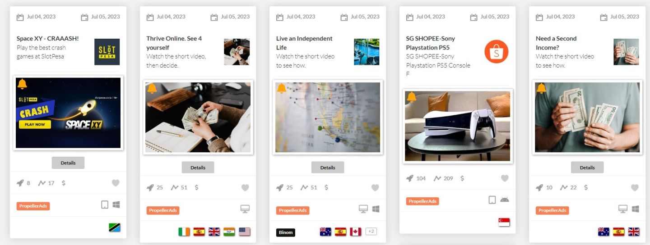Image resolution: width=650 pixels, height=245 pixels.
Task: Like the Need a Second Income ad
Action: click(x=635, y=187)
